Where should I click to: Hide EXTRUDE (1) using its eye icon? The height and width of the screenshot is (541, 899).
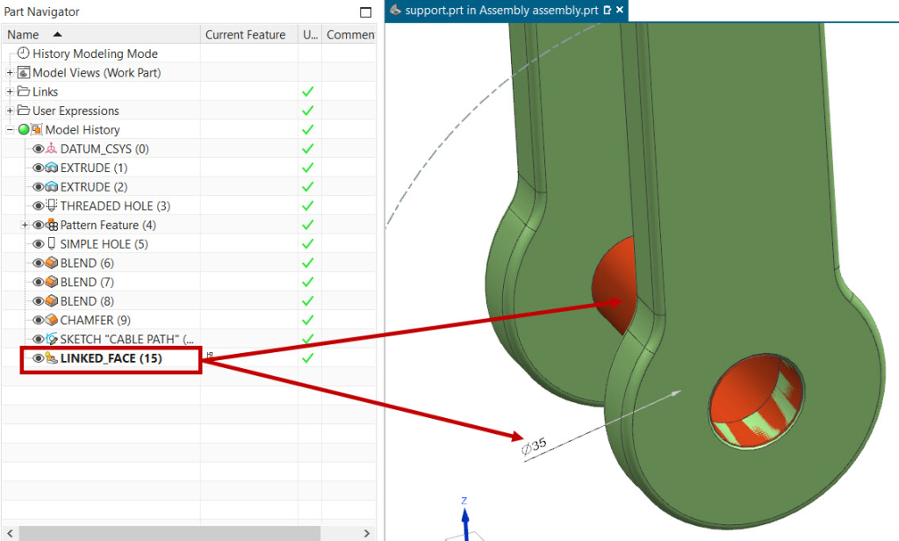(x=38, y=168)
